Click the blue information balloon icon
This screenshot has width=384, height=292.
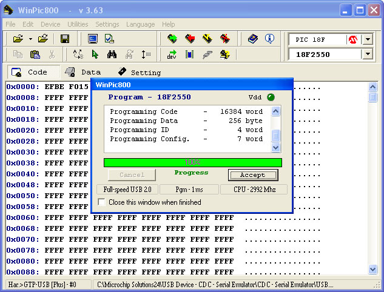269,39
